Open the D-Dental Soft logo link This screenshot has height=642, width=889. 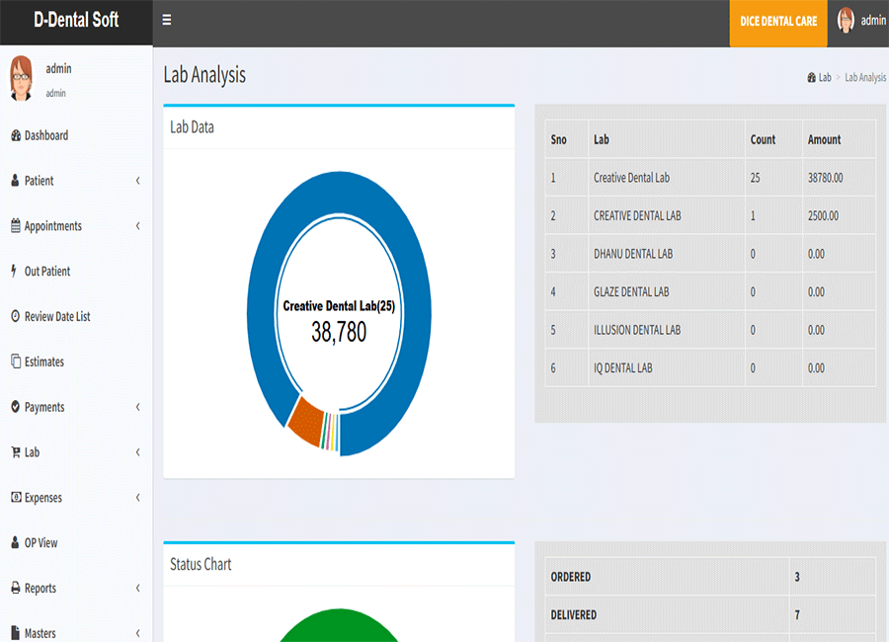76,21
